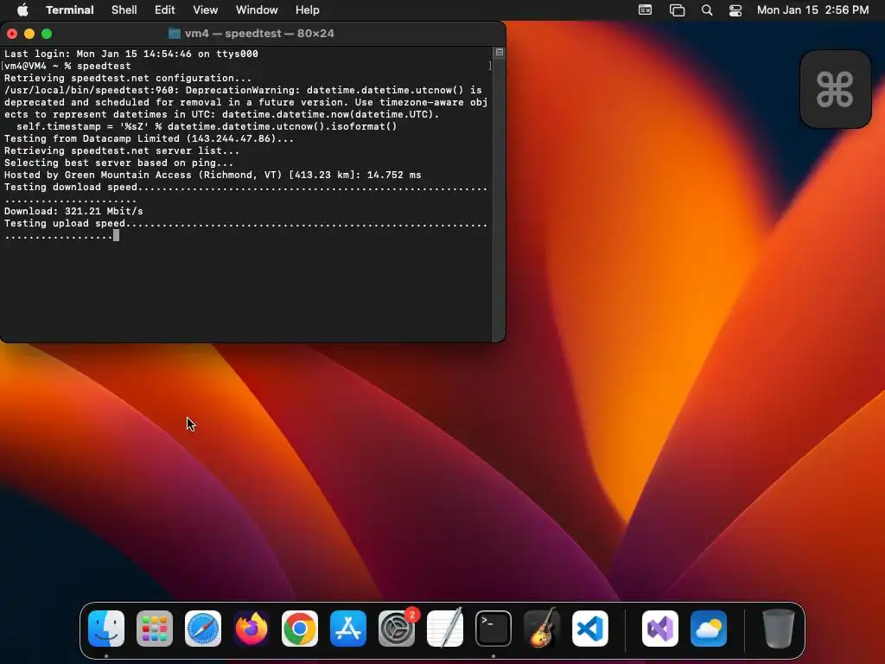Click the 'Testing from Datacamp Limited' line

[x=149, y=139]
